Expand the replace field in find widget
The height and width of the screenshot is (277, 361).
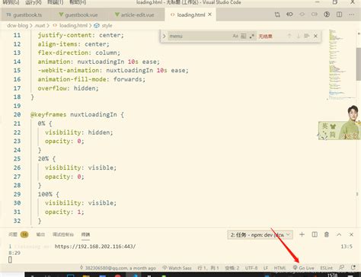(x=165, y=36)
